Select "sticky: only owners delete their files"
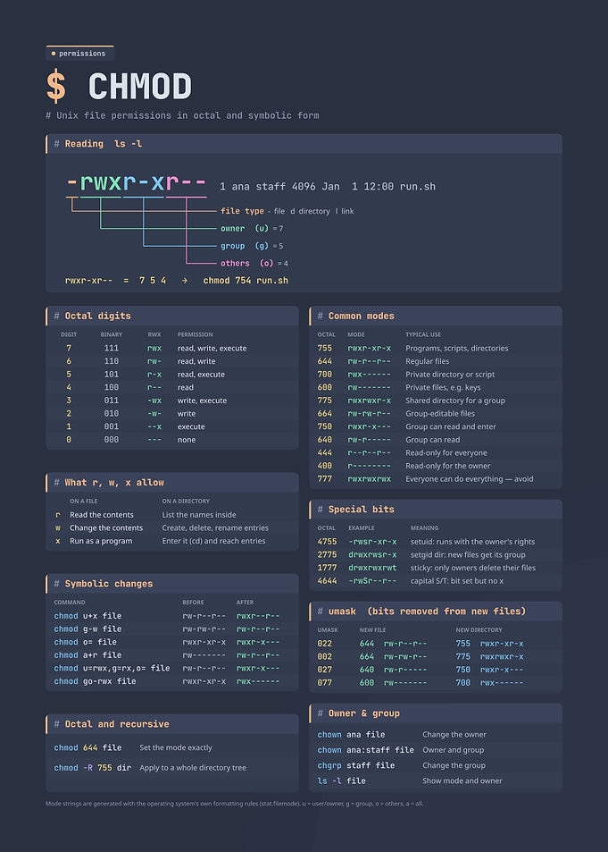This screenshot has height=852, width=608. pos(473,568)
